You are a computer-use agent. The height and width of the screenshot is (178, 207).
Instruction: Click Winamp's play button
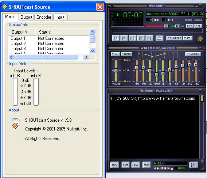(124, 38)
